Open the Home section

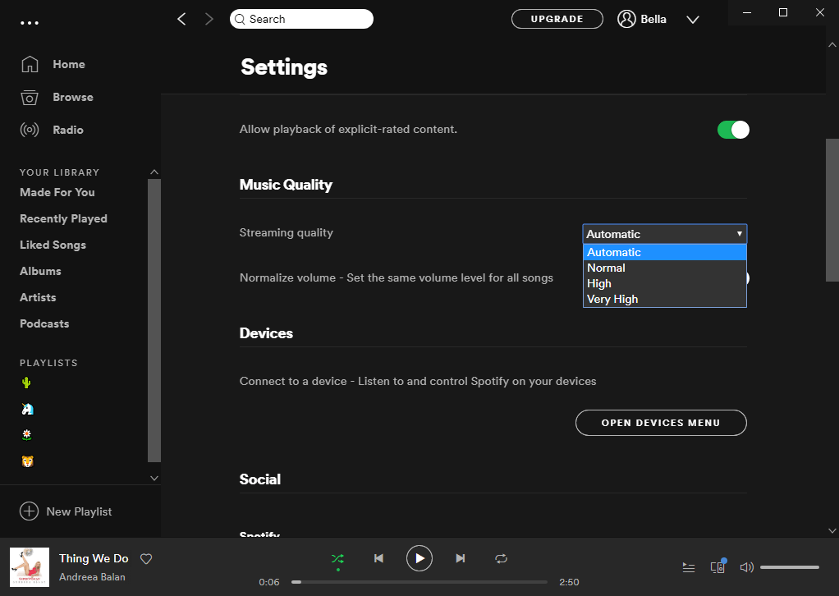[68, 64]
